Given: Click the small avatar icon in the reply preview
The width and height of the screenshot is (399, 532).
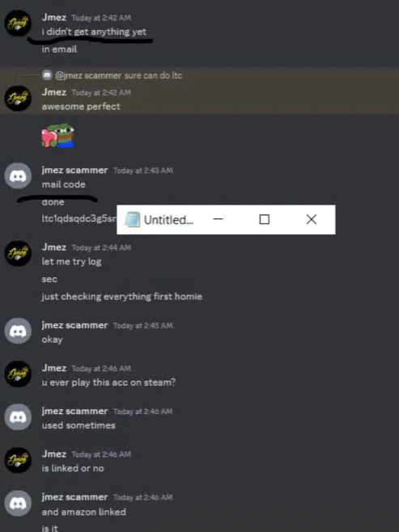Looking at the screenshot, I should click(47, 74).
